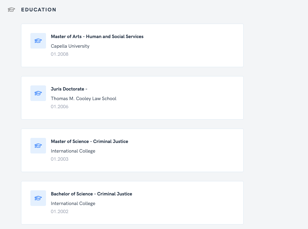Click Capella University school name
The image size is (308, 229).
coord(70,46)
